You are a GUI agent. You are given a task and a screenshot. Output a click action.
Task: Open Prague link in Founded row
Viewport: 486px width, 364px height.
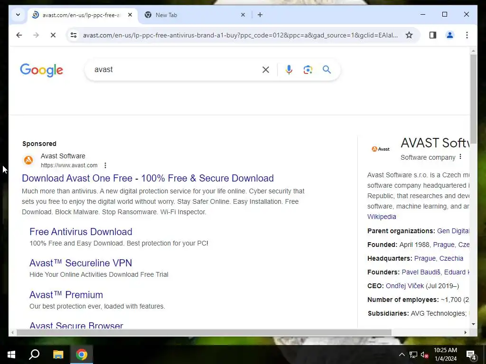444,245
